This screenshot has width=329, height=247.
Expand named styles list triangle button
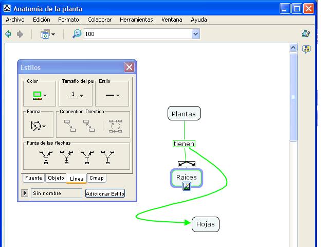24,193
